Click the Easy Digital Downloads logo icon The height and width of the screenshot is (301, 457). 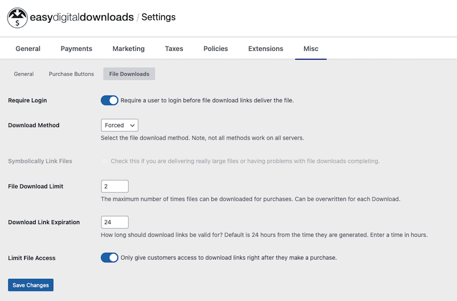[x=18, y=18]
